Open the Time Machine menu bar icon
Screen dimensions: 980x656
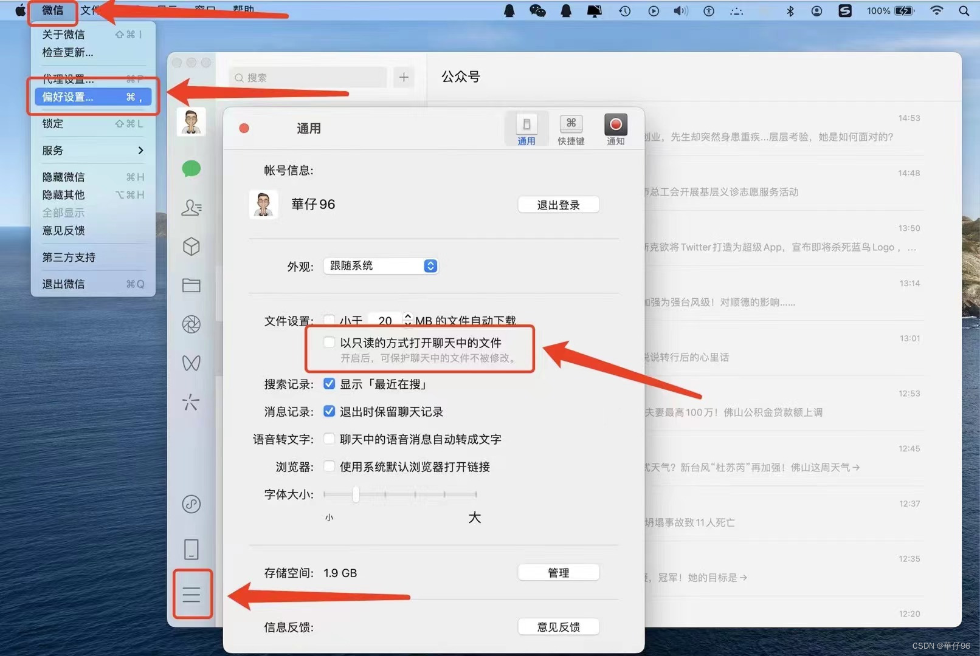coord(624,10)
